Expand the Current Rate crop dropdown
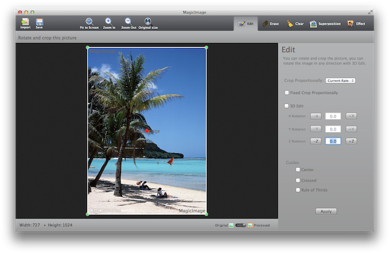Viewport: 389px width, 253px height. pos(340,81)
